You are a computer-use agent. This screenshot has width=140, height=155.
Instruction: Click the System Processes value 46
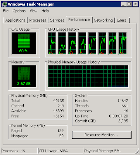click(x=126, y=111)
